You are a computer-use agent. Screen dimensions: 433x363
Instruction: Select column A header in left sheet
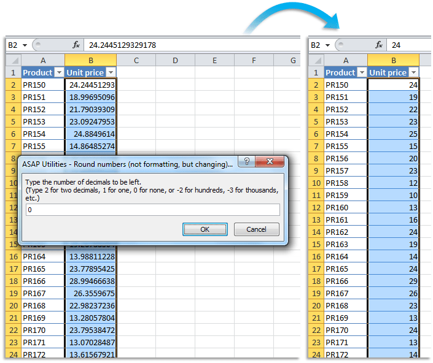pyautogui.click(x=43, y=60)
